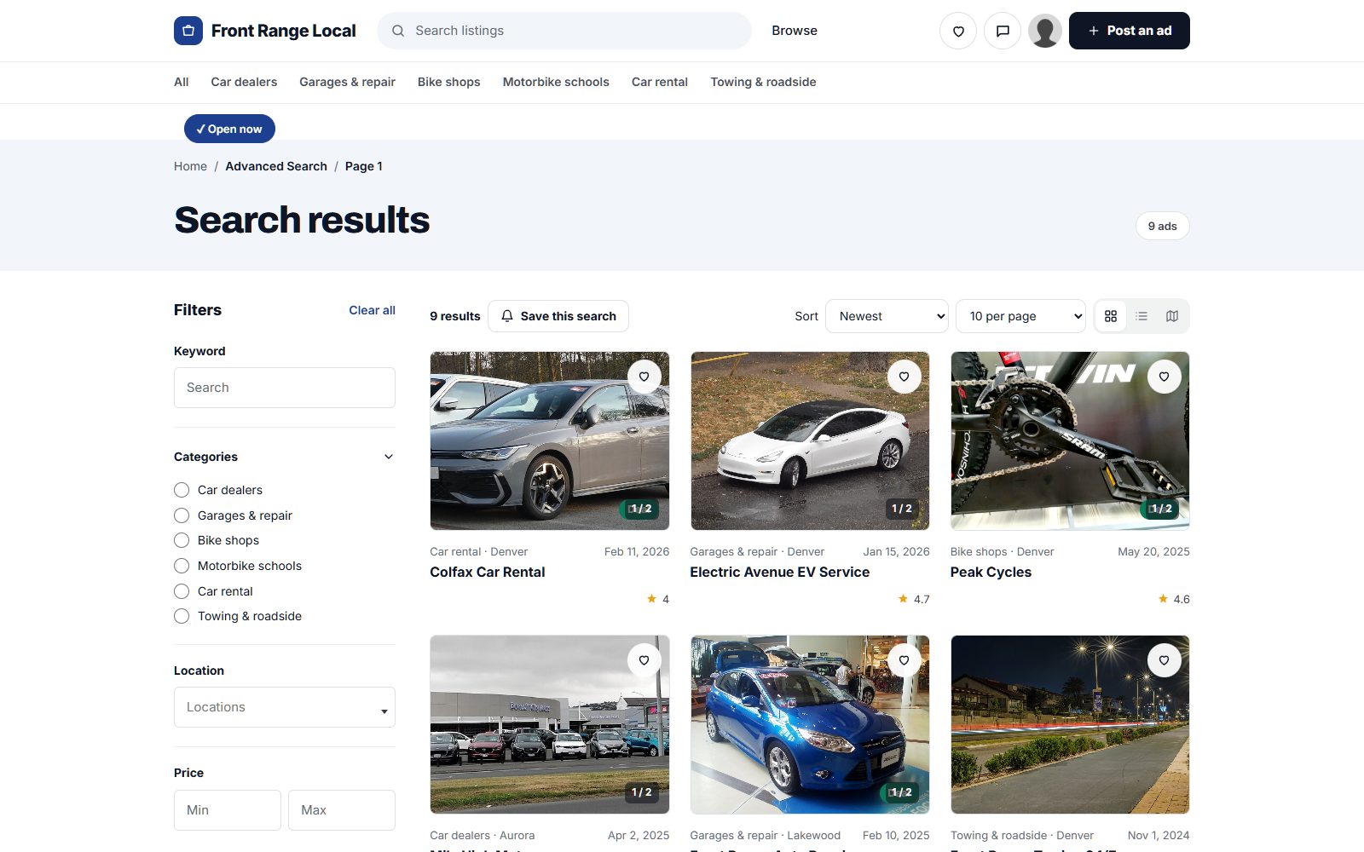1364x852 pixels.
Task: Switch to map view layout
Action: pos(1172,316)
